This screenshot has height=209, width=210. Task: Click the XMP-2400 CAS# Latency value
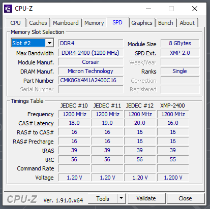(173, 123)
